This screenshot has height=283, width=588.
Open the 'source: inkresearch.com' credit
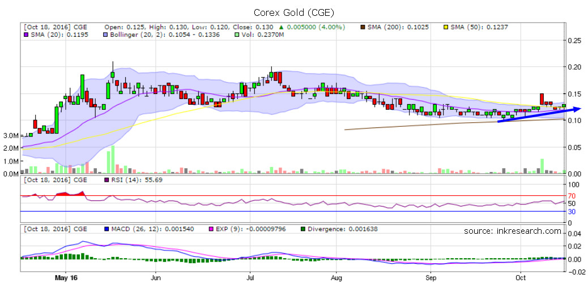click(513, 231)
